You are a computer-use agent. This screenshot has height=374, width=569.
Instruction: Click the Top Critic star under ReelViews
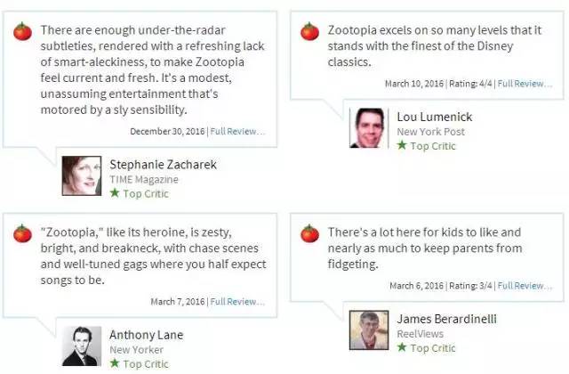402,348
